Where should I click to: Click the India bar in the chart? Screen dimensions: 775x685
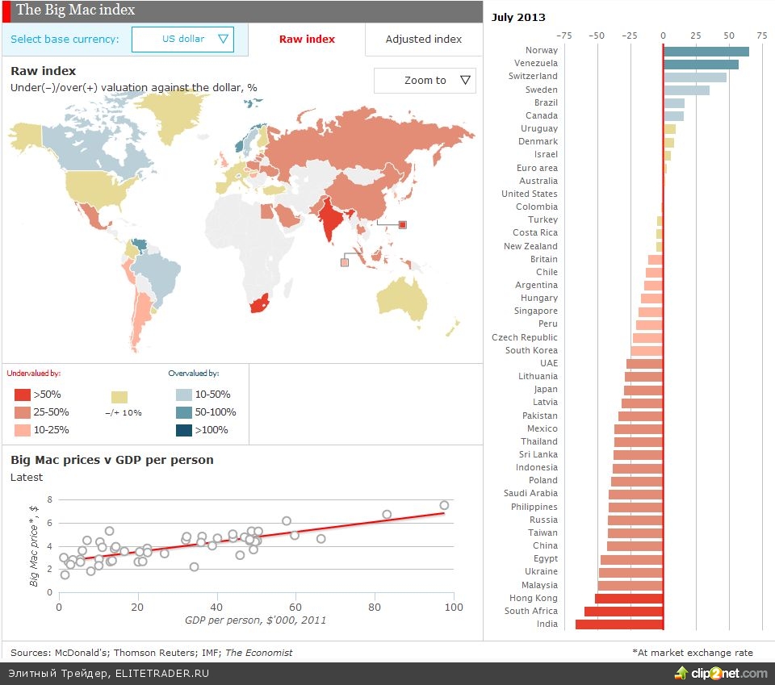[x=619, y=624]
